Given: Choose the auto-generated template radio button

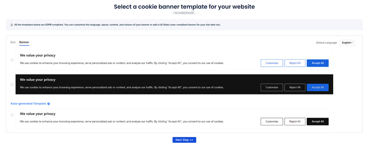Looking at the screenshot, I should (12, 115).
